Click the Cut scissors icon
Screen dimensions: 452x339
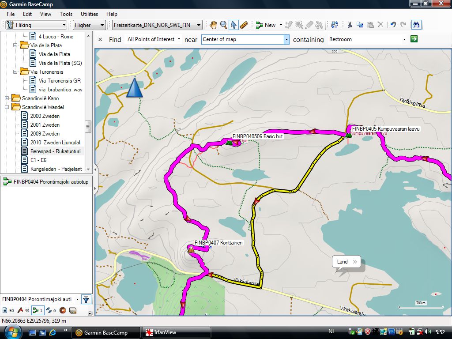tap(349, 25)
